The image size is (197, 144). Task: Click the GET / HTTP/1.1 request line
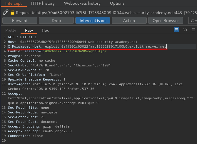click(22, 37)
